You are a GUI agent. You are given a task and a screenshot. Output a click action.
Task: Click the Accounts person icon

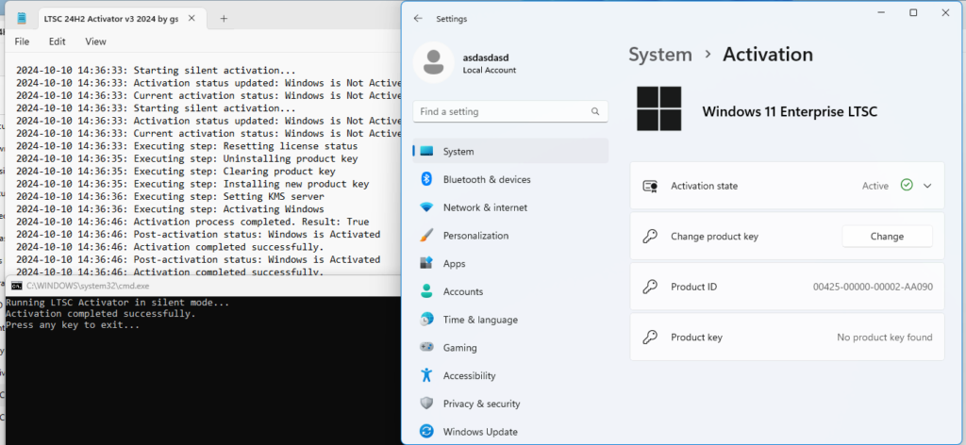426,291
